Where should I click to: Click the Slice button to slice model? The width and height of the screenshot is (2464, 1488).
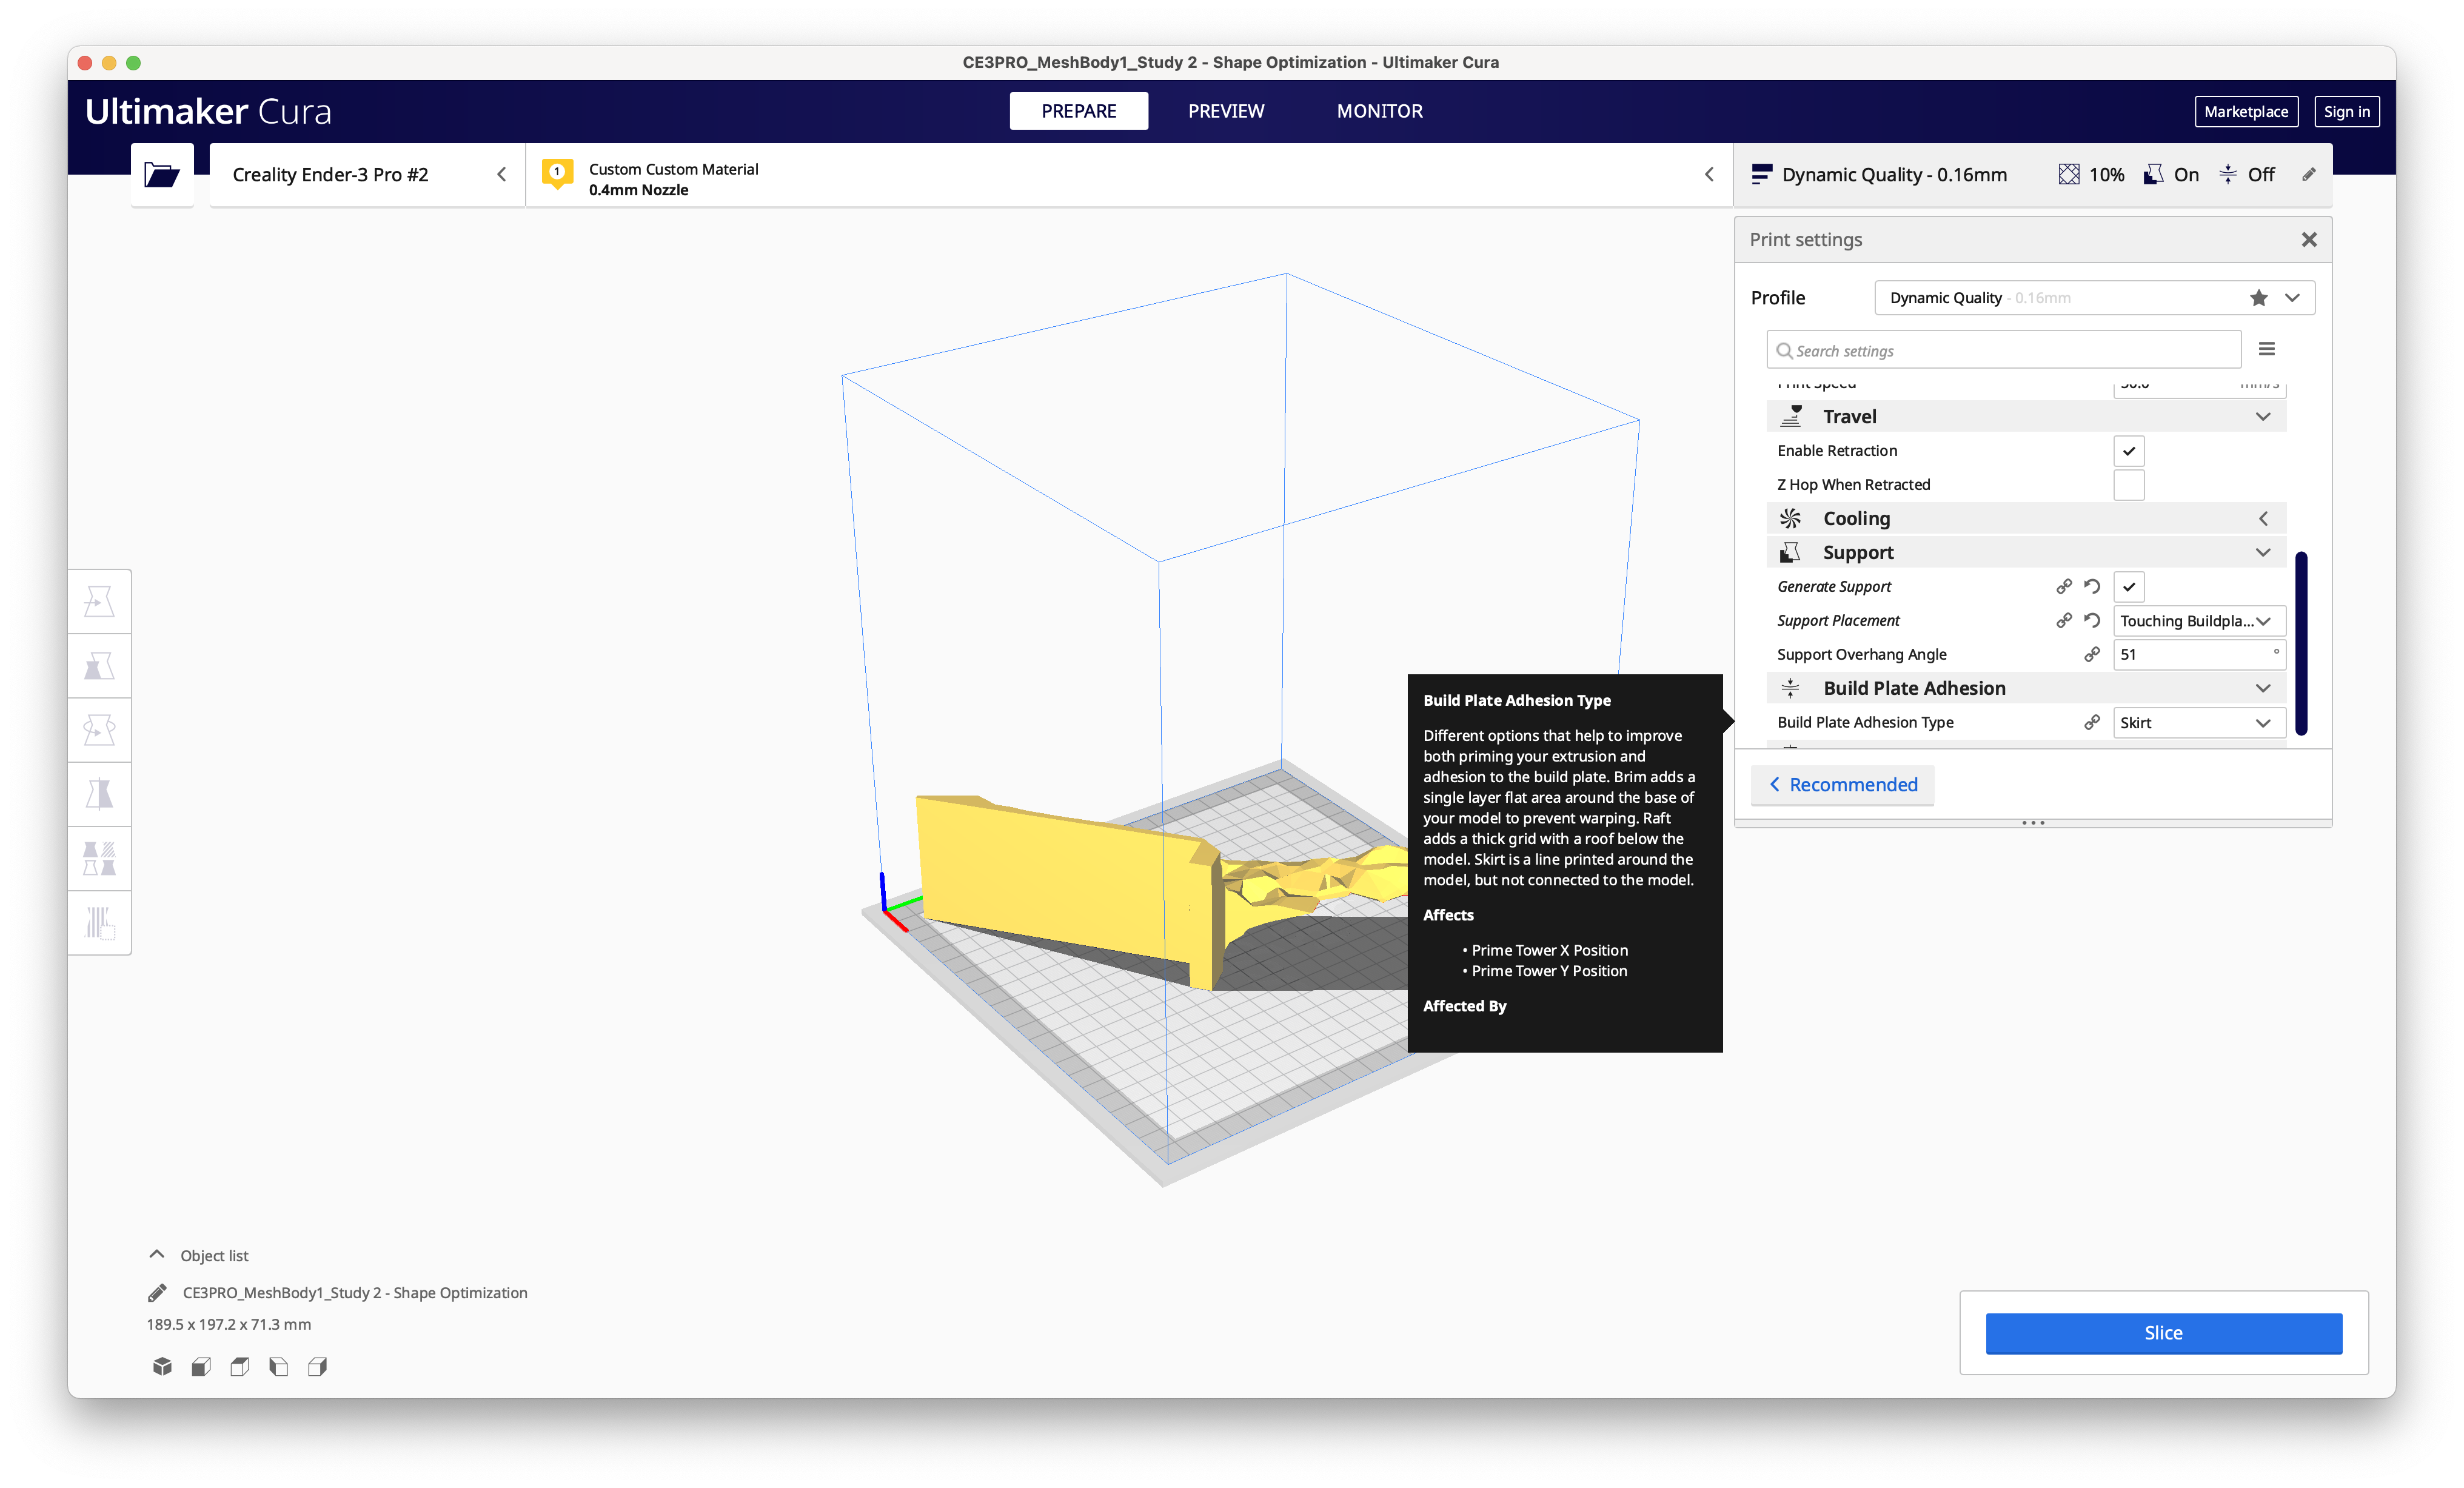[x=2163, y=1333]
